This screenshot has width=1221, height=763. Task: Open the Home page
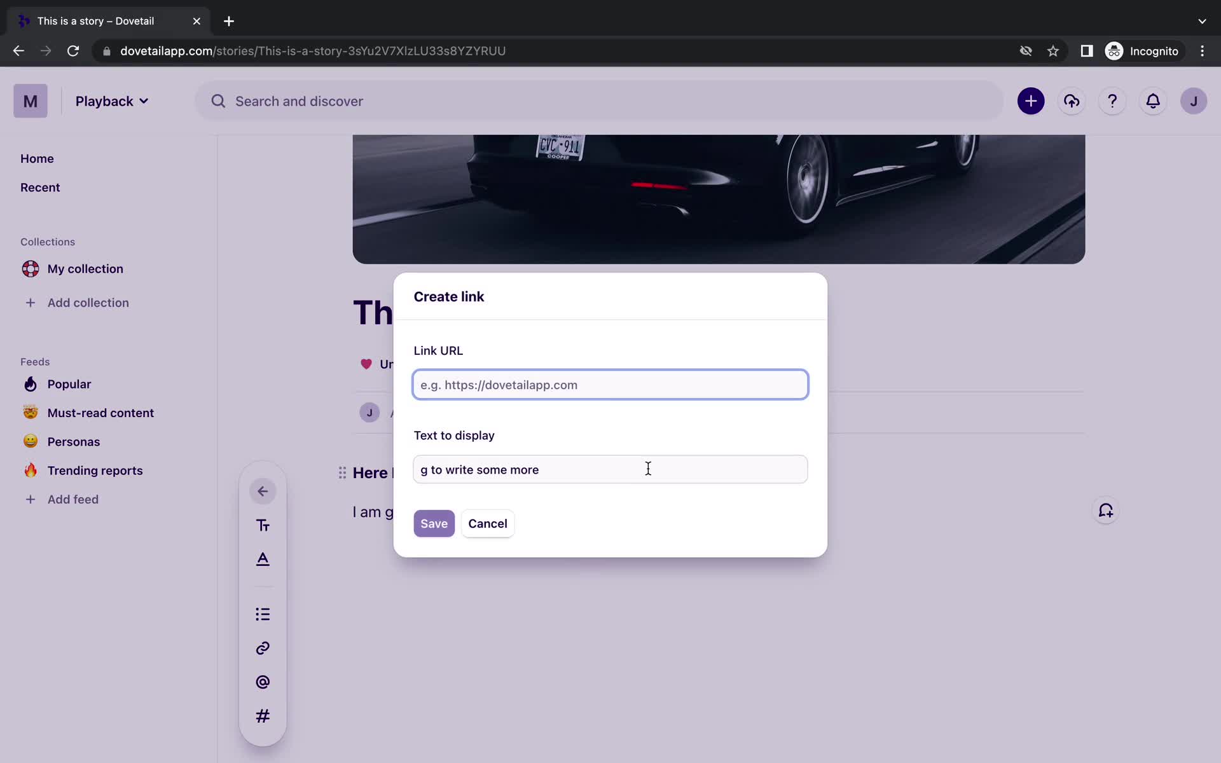[x=37, y=158]
